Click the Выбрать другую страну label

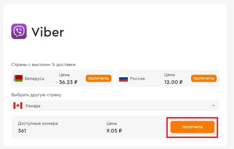pos(36,95)
